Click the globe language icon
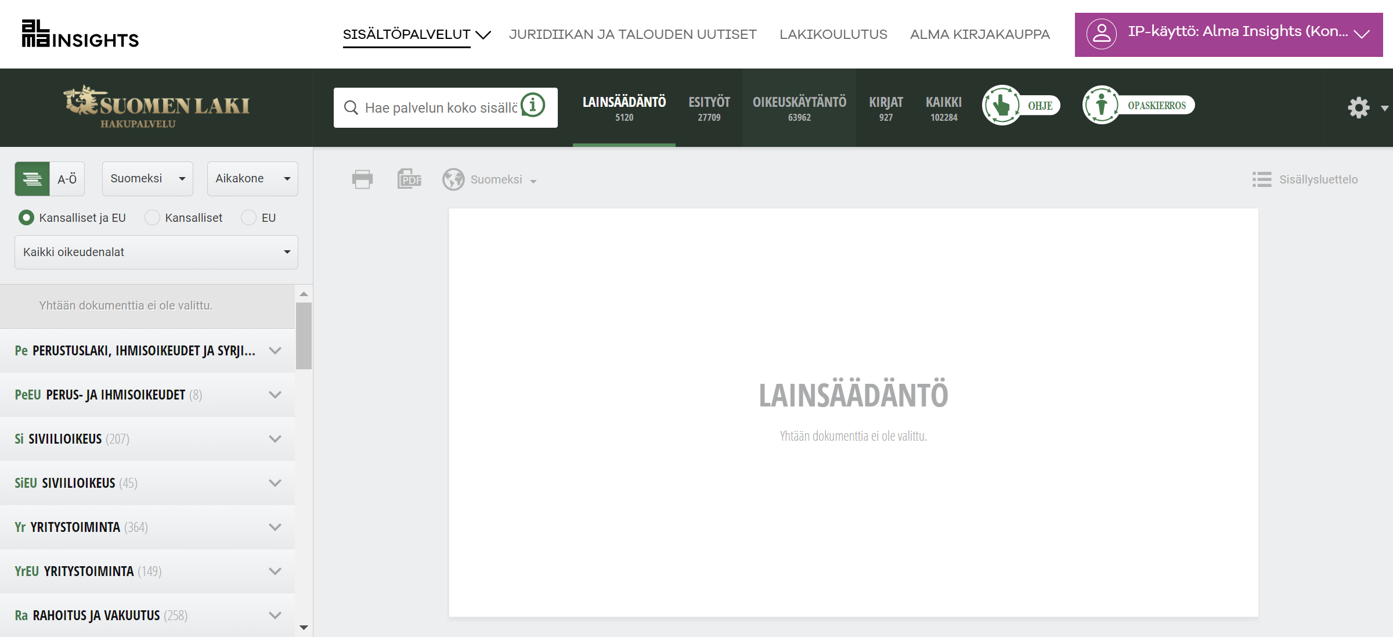The width and height of the screenshot is (1393, 637). (x=453, y=179)
